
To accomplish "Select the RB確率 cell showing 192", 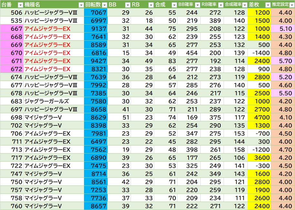I will 212,61.
